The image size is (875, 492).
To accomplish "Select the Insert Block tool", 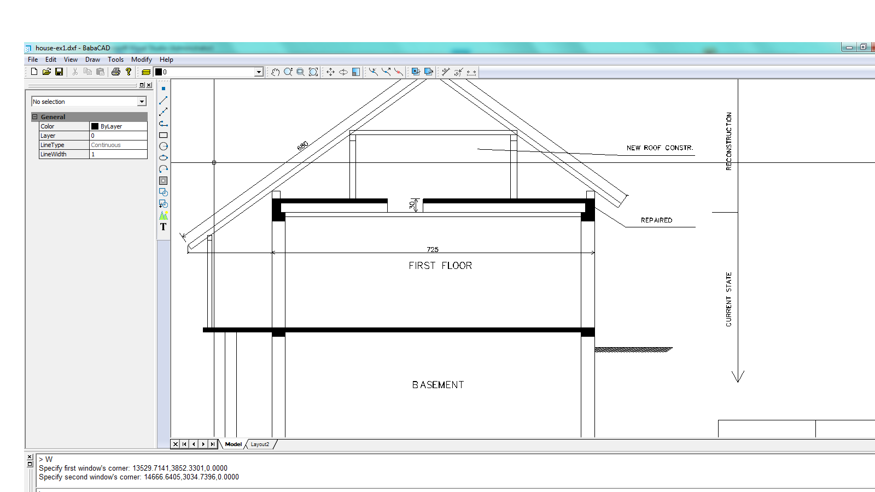I will (x=163, y=203).
